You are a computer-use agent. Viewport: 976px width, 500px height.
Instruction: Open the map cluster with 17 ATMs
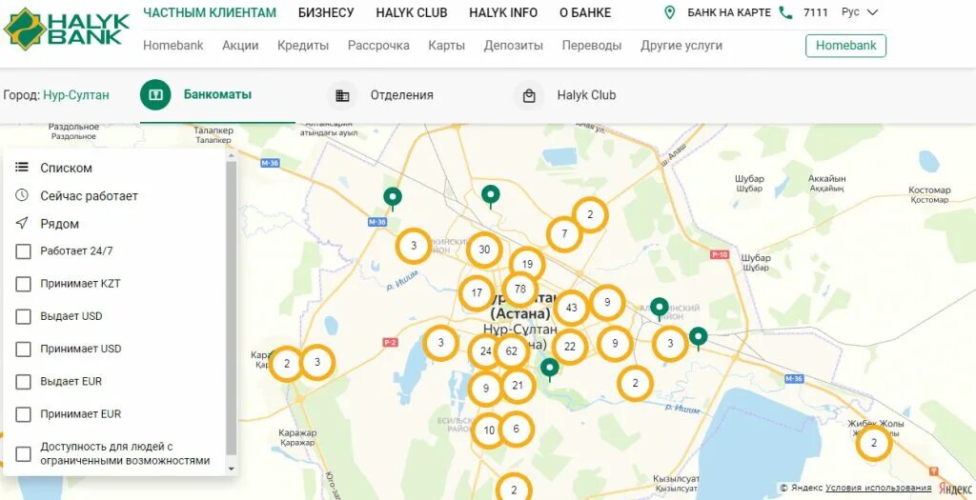click(x=477, y=293)
